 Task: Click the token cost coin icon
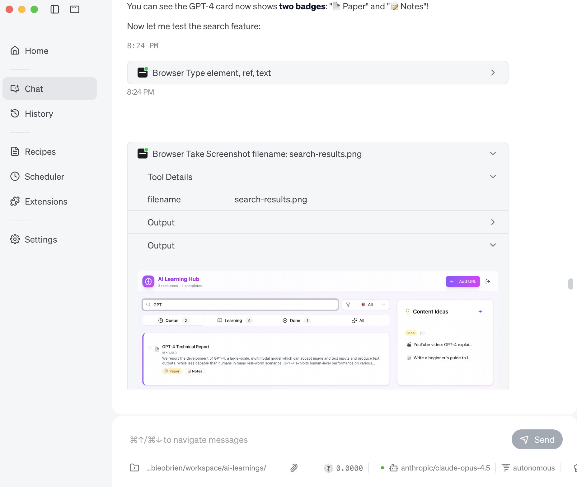(329, 468)
